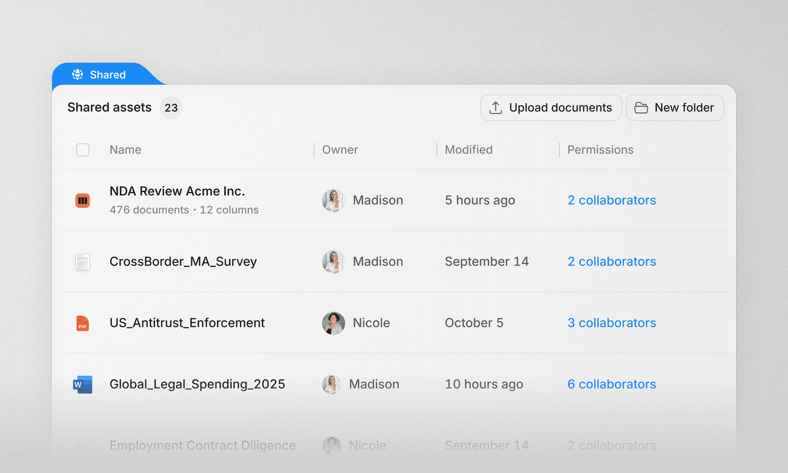
Task: Click Madison's avatar in NDA Review row
Action: 333,201
